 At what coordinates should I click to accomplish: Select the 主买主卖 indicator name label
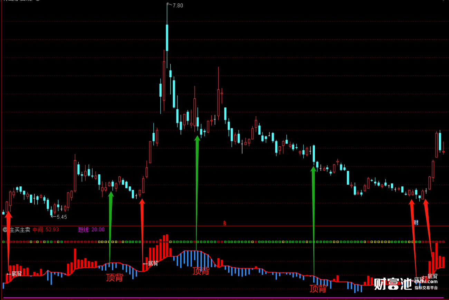pos(20,230)
